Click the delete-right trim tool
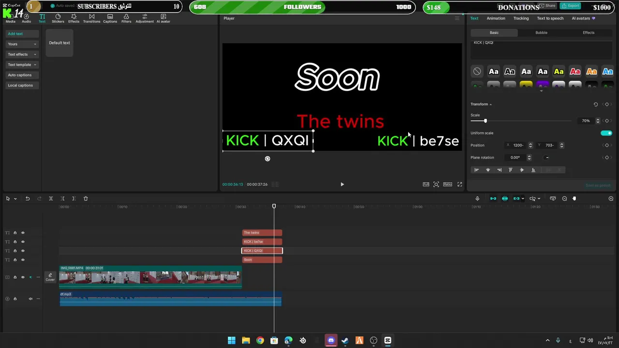This screenshot has width=619, height=348. 74,199
